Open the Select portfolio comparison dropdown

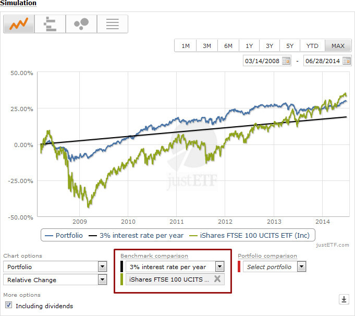click(301, 266)
